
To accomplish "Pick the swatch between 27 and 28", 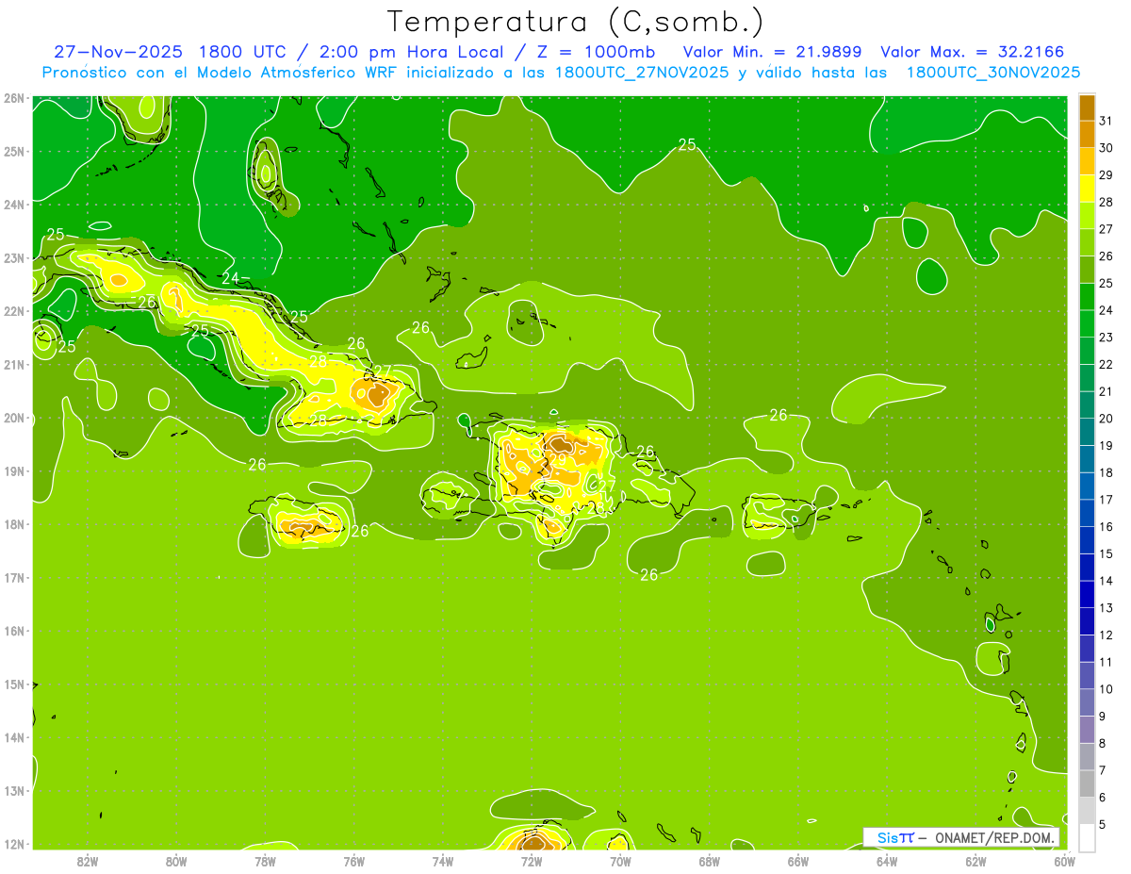I will pos(1087,215).
